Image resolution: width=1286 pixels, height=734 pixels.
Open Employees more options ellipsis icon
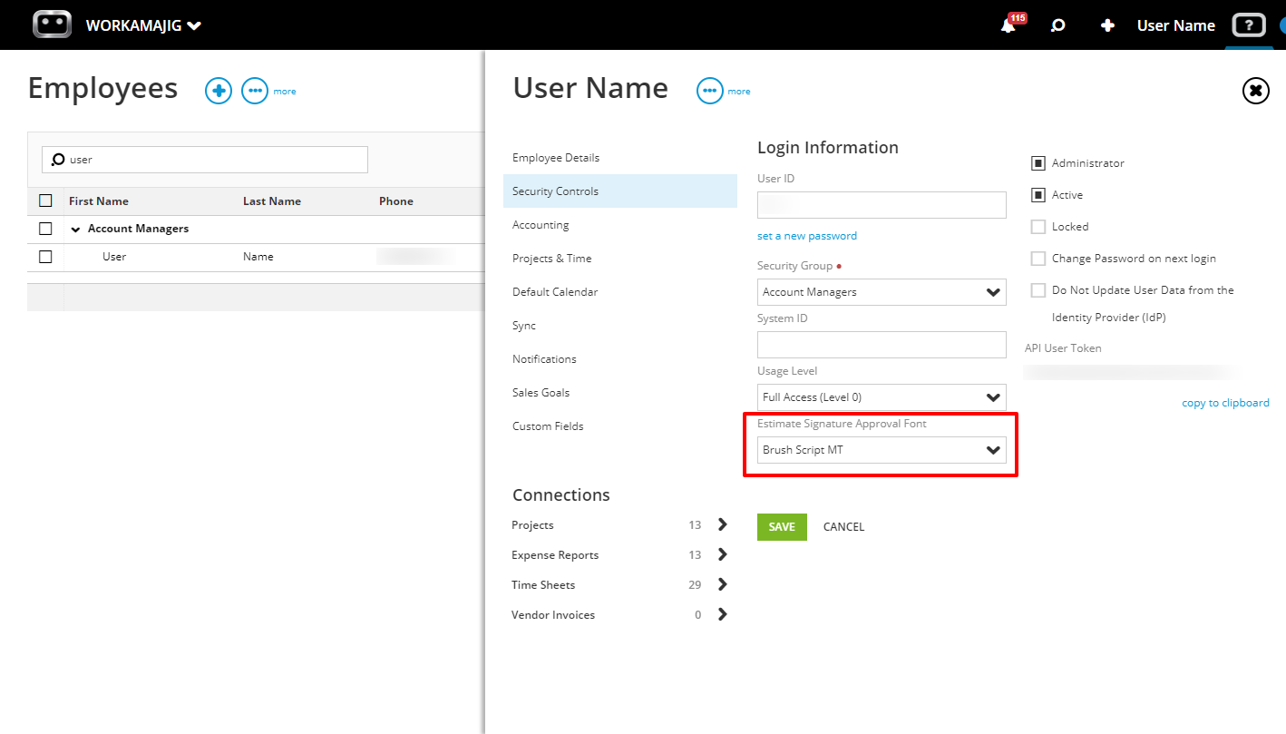(x=255, y=91)
